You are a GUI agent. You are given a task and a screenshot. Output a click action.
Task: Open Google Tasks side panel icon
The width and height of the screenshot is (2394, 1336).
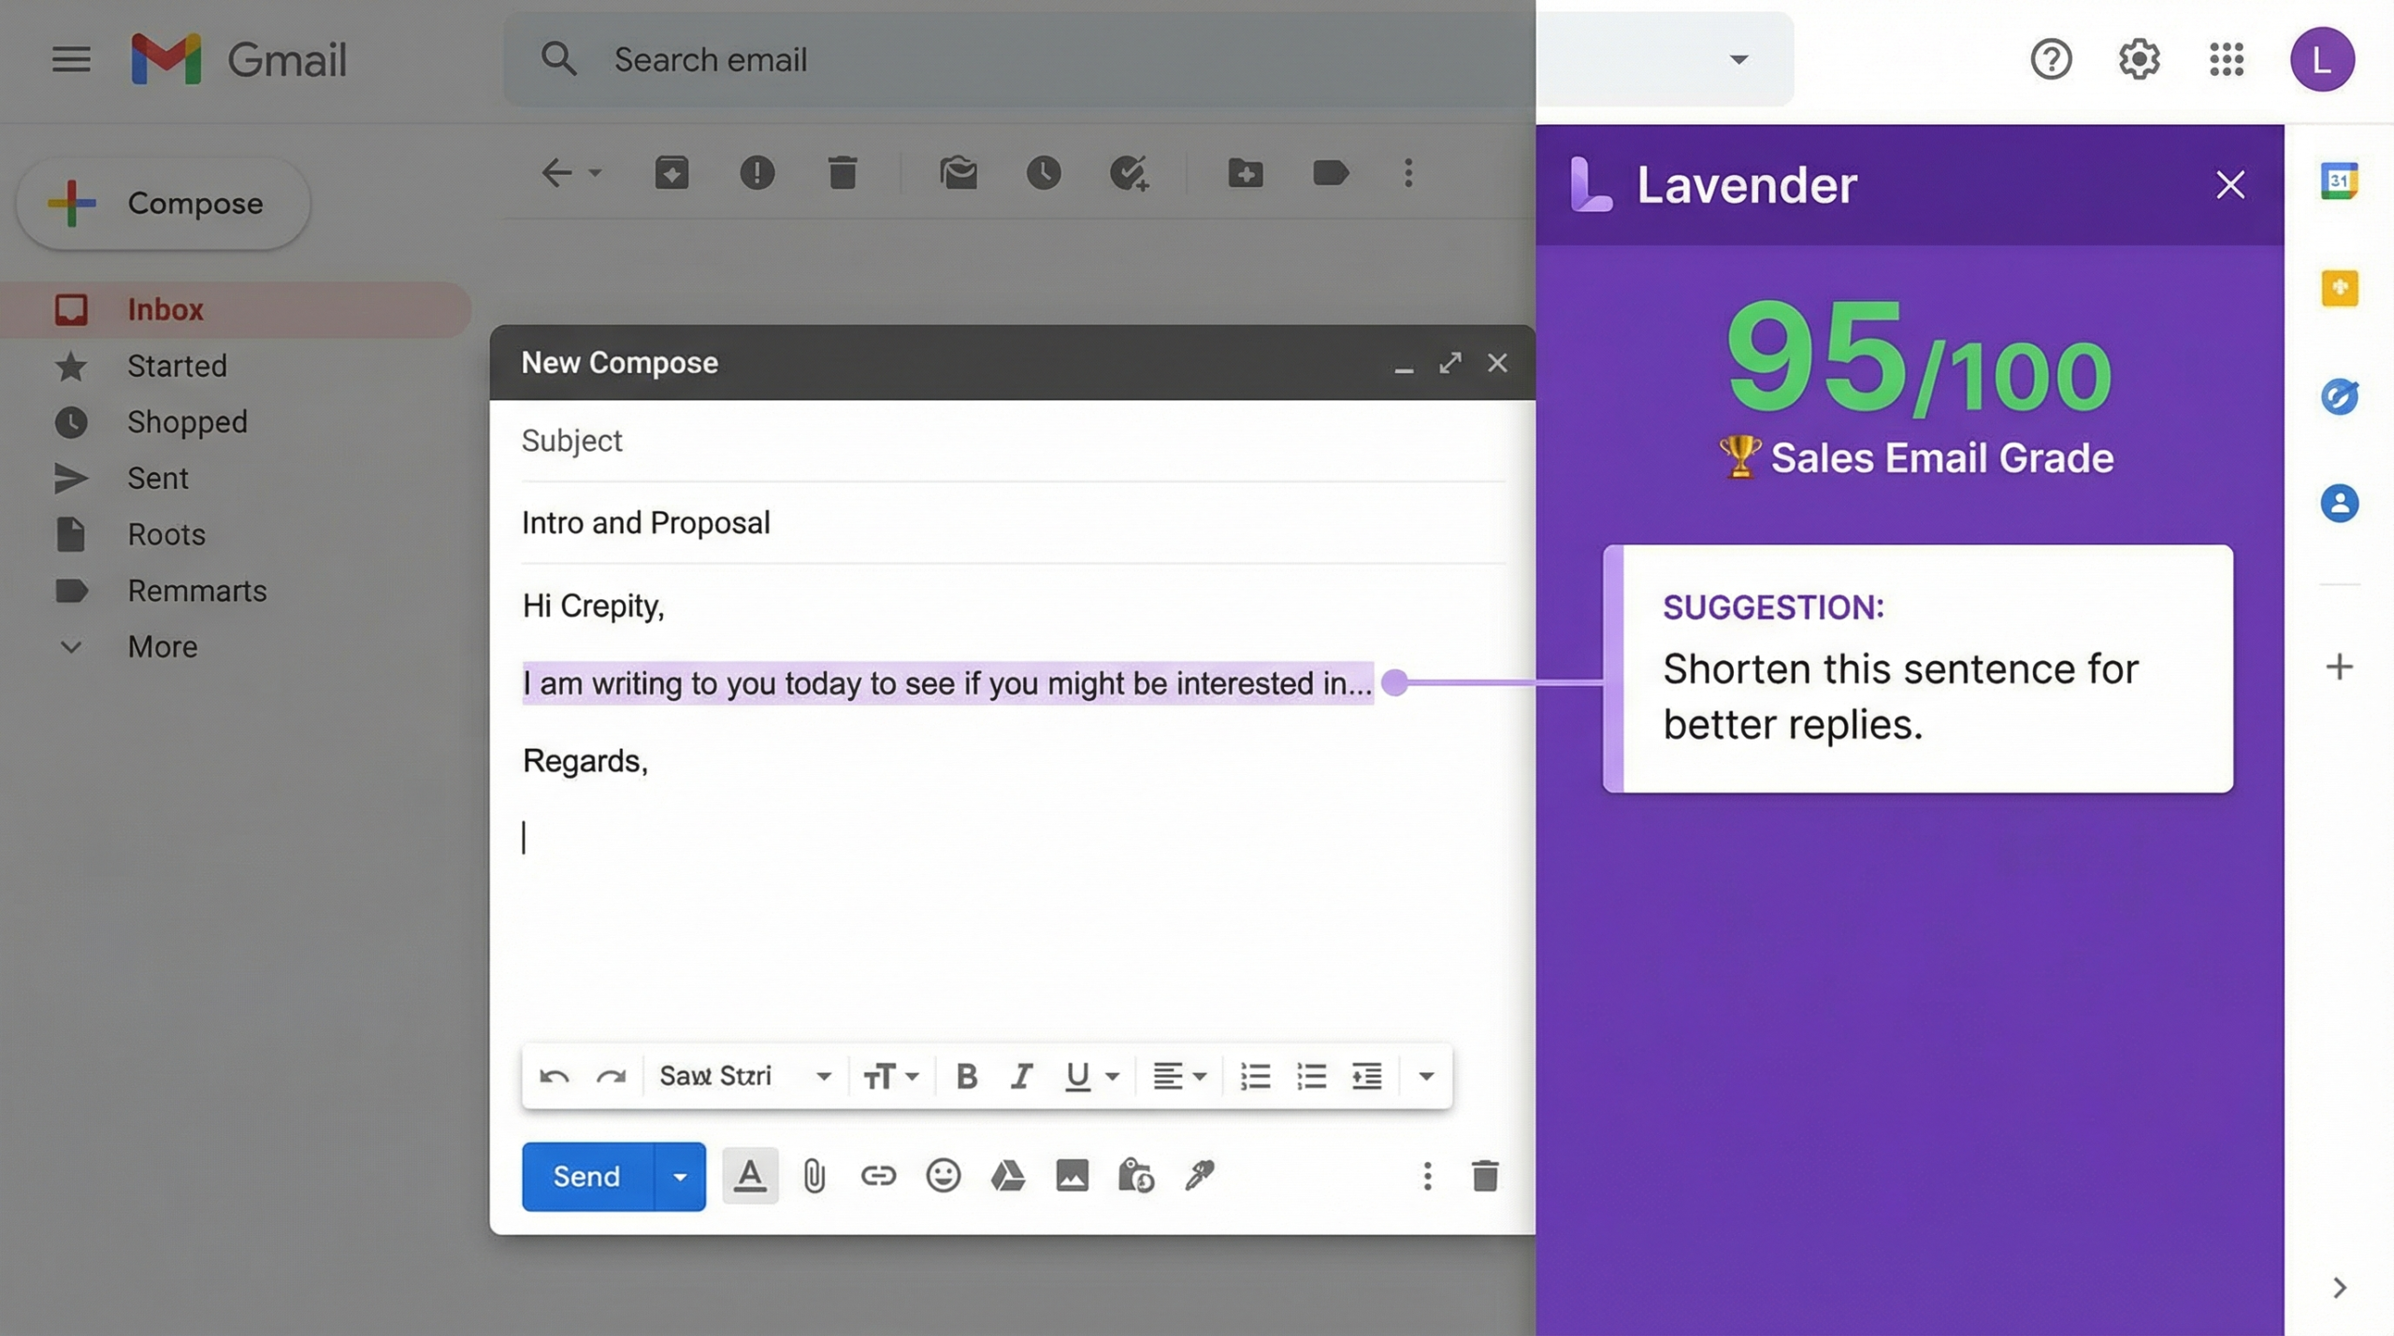2339,396
